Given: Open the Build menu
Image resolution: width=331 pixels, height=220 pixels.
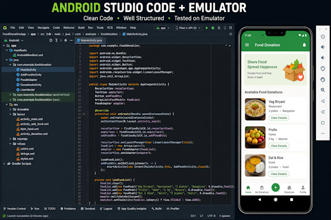Looking at the screenshot, I should pyautogui.click(x=81, y=28).
